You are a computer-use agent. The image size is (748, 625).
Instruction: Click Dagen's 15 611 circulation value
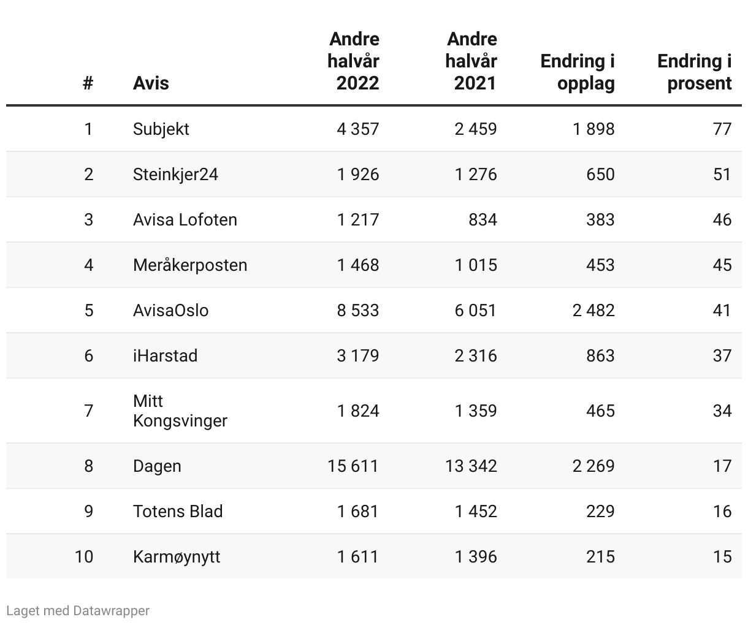click(353, 466)
